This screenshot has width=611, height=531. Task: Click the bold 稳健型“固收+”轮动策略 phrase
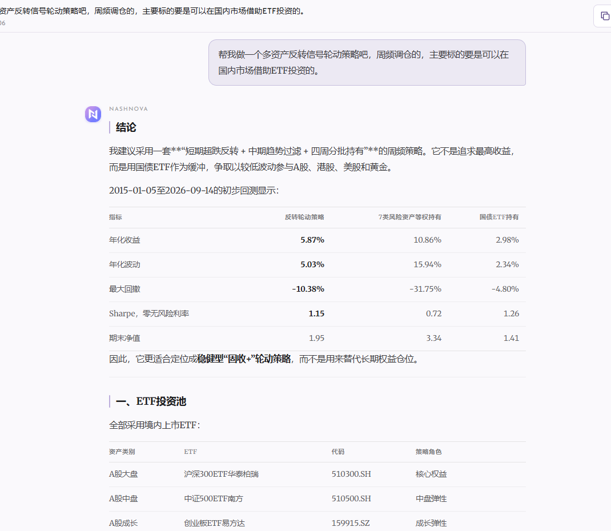pyautogui.click(x=244, y=359)
